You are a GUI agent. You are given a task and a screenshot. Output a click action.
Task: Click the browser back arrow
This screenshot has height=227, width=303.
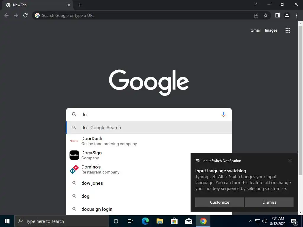pos(7,15)
